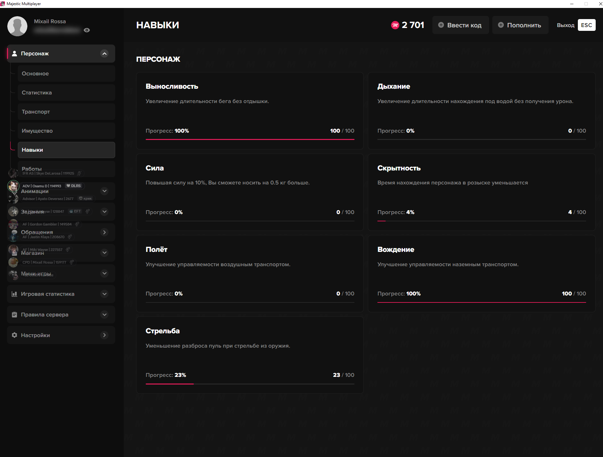The image size is (603, 457).
Task: Expand the Игровая статистика section chevron
Action: coord(104,294)
